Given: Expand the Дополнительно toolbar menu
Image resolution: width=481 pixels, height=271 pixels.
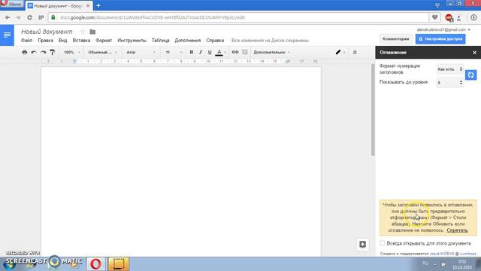Looking at the screenshot, I should 271,52.
